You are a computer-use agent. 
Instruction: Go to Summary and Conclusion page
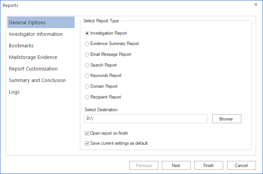pyautogui.click(x=37, y=80)
